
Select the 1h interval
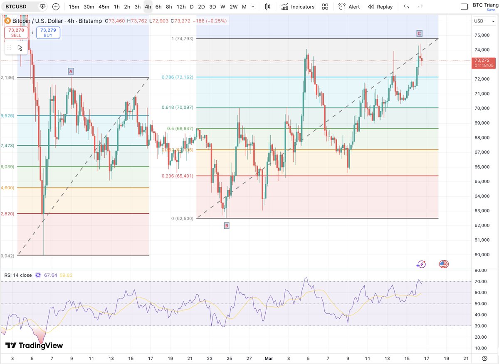[x=117, y=7]
